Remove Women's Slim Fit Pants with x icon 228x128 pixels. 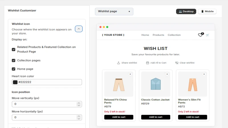pos(204,74)
